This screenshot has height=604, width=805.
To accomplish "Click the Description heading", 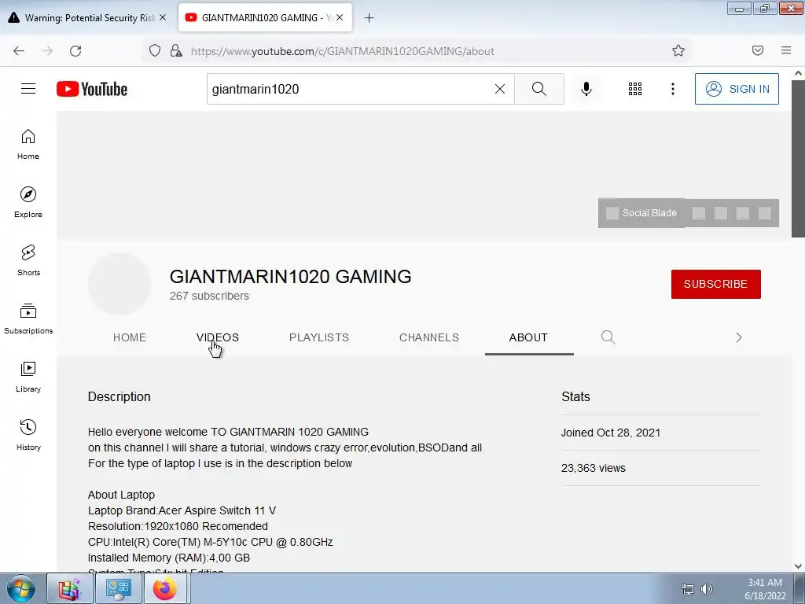I will [119, 396].
